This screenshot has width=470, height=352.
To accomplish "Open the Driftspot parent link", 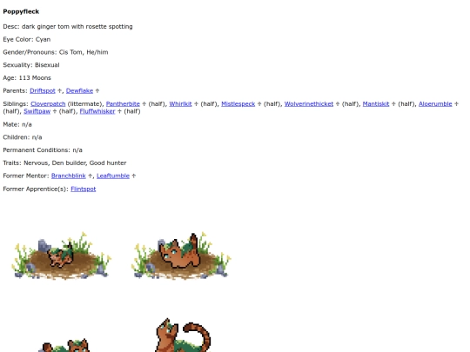I will coord(43,90).
